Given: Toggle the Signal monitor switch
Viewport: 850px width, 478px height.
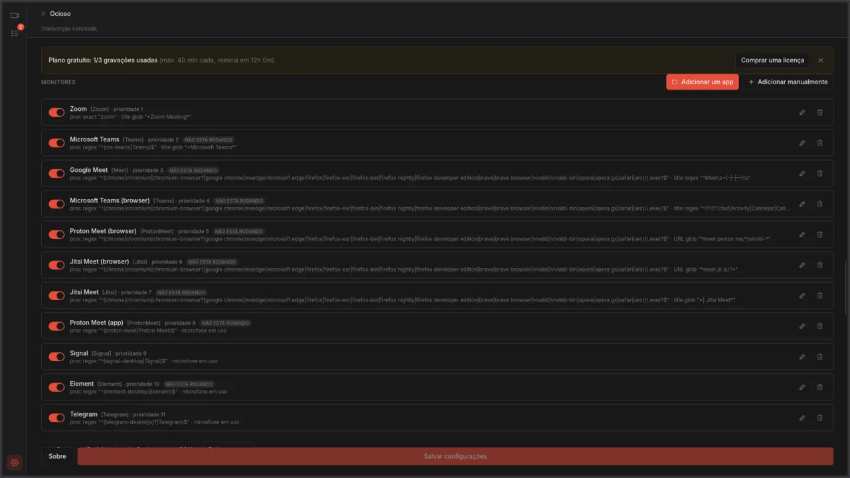Looking at the screenshot, I should [56, 357].
